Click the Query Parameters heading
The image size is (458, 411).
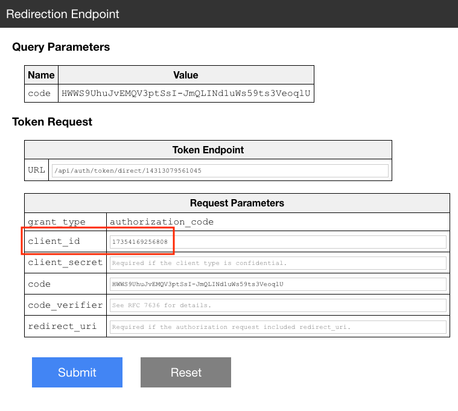pos(61,46)
